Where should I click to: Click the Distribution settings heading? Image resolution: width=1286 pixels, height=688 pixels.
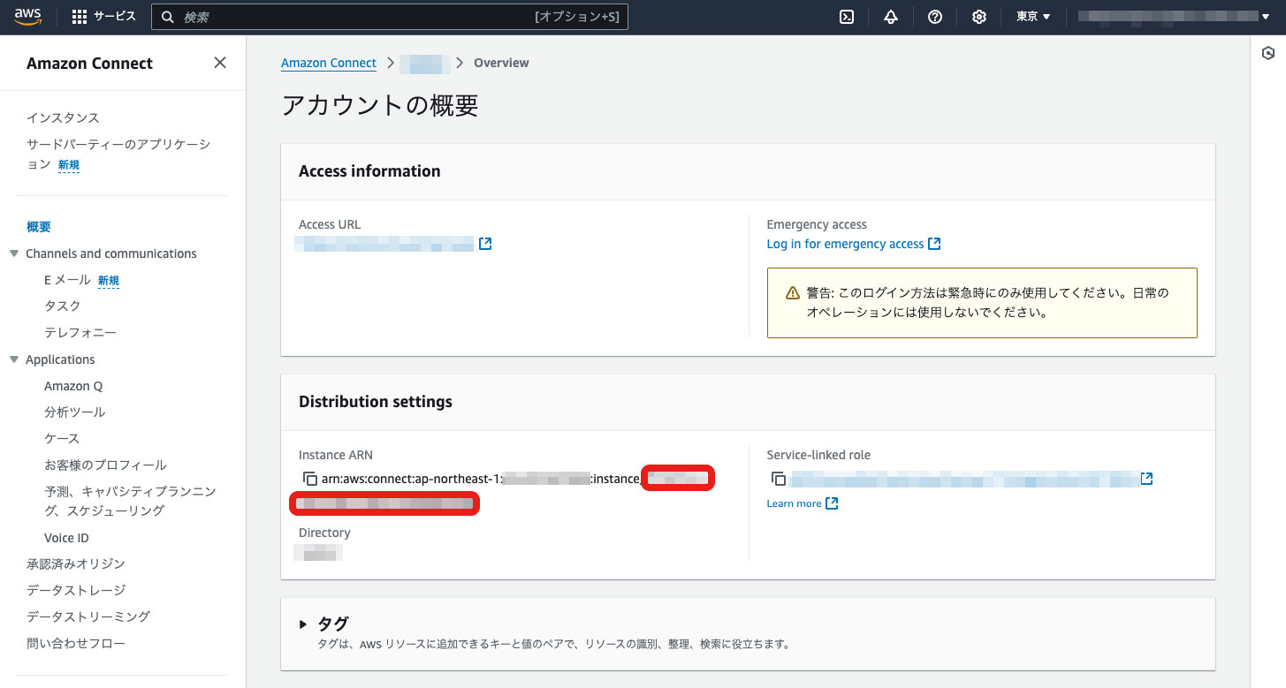[x=376, y=402]
